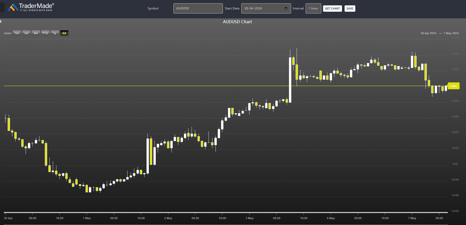Screen dimensions: 466x225
Task: Click the GET CHART button
Action: tap(332, 8)
